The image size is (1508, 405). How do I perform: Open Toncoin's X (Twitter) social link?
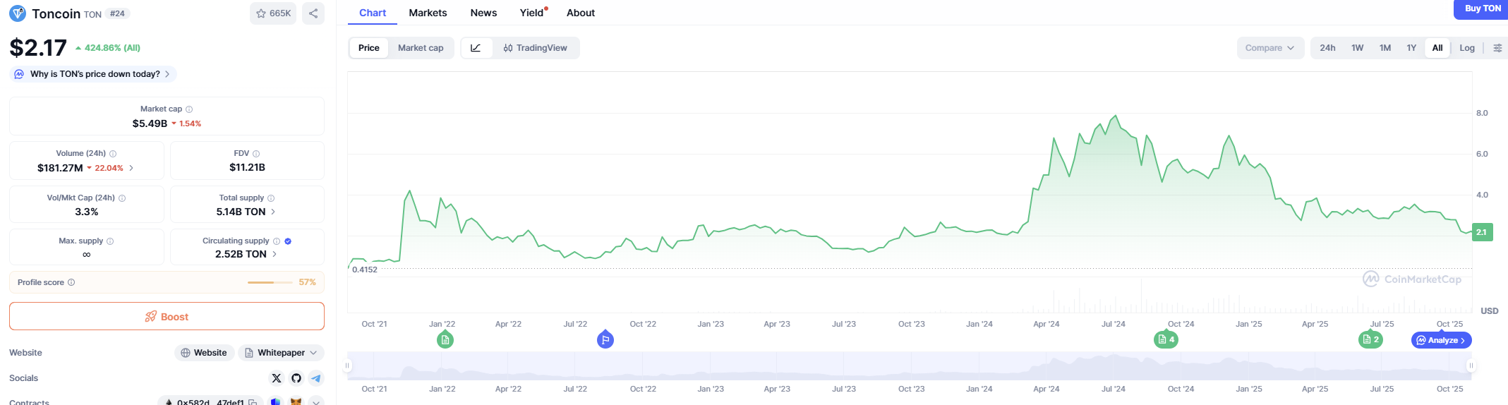(277, 378)
